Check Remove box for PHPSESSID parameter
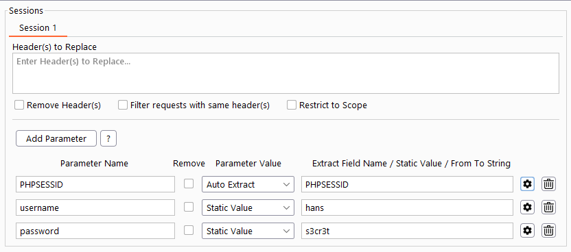571x252 pixels. coord(189,184)
